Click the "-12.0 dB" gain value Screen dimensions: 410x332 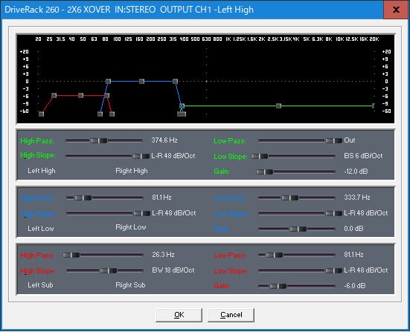(356, 172)
